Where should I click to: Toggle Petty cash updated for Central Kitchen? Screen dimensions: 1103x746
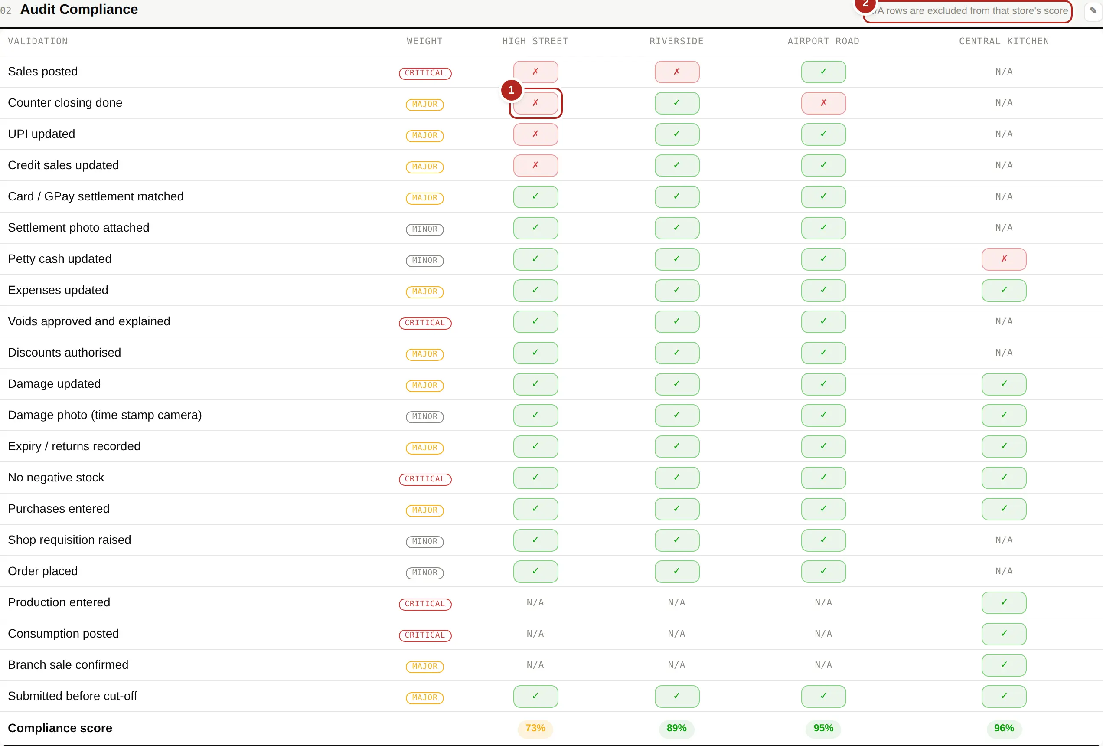(x=1004, y=259)
